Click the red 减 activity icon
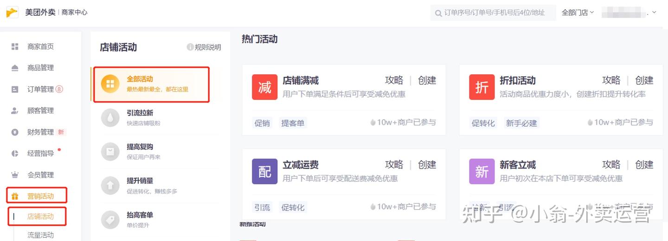The height and width of the screenshot is (241, 668). pos(264,87)
